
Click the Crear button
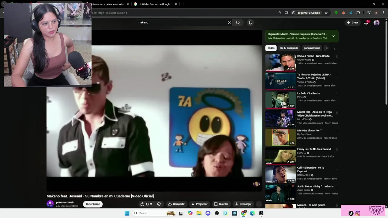353,22
